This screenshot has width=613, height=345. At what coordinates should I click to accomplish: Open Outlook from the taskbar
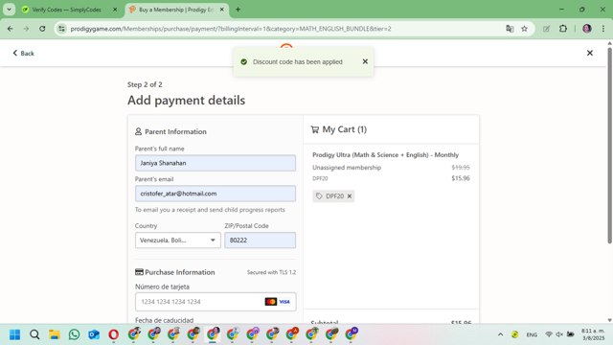pos(94,334)
